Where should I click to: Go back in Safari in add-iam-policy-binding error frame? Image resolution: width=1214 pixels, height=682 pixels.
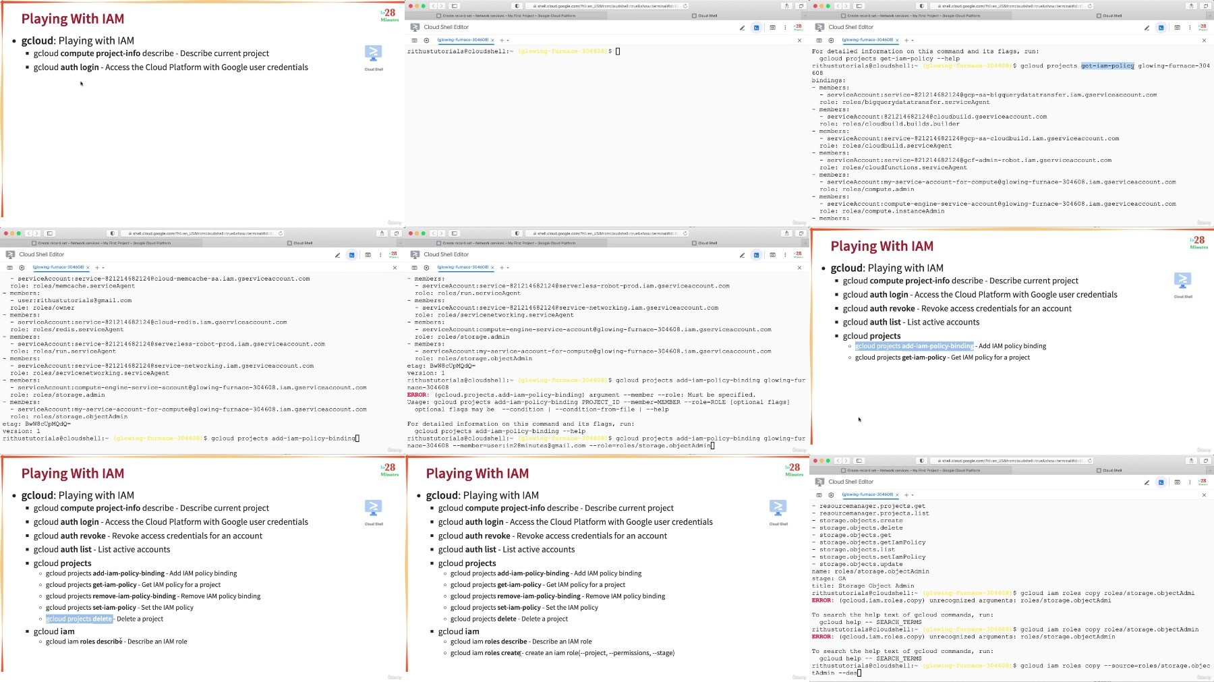[x=433, y=233]
